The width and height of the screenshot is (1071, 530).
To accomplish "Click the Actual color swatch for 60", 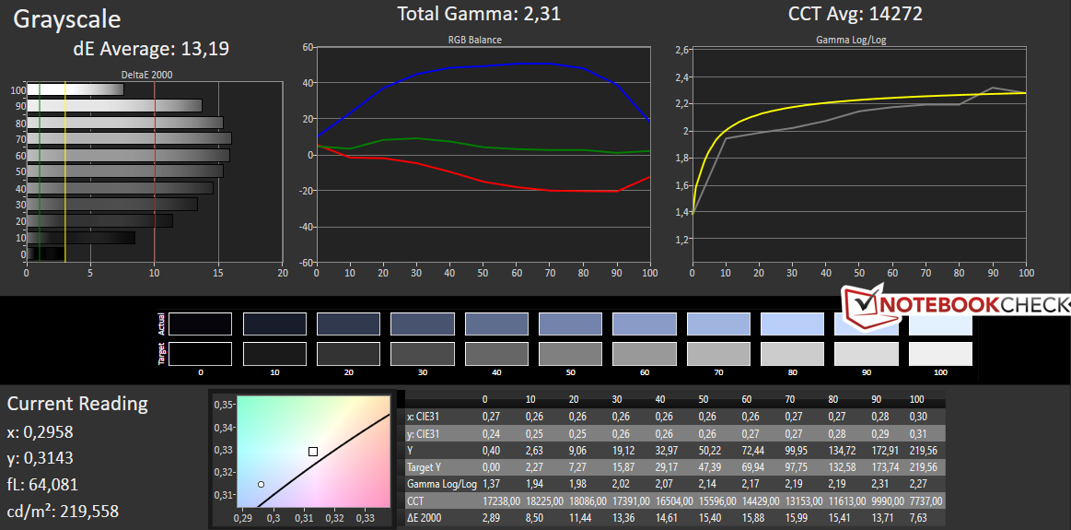I will coord(644,324).
